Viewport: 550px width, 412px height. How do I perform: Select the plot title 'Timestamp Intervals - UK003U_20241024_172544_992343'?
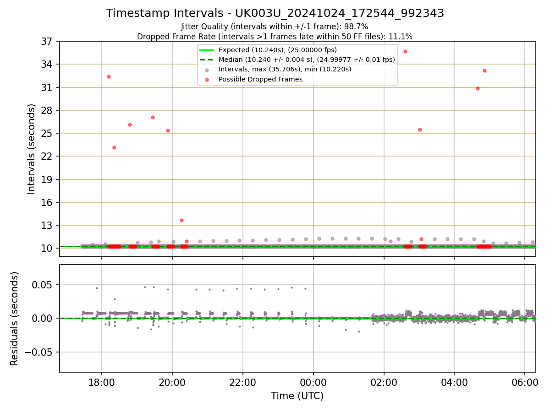pyautogui.click(x=275, y=13)
